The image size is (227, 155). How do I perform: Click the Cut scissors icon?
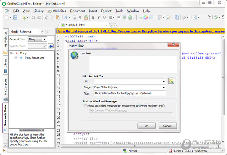click(46, 18)
